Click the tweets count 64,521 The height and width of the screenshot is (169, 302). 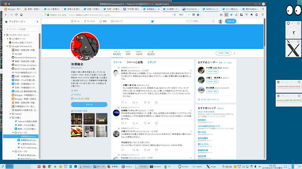[117, 54]
